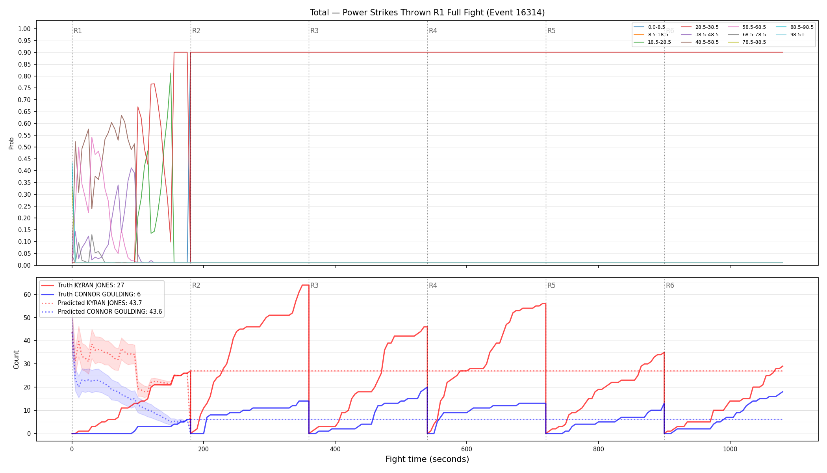The height and width of the screenshot is (473, 827).
Task: Click the green '18.5-28.5' legend line swatch
Action: click(639, 42)
